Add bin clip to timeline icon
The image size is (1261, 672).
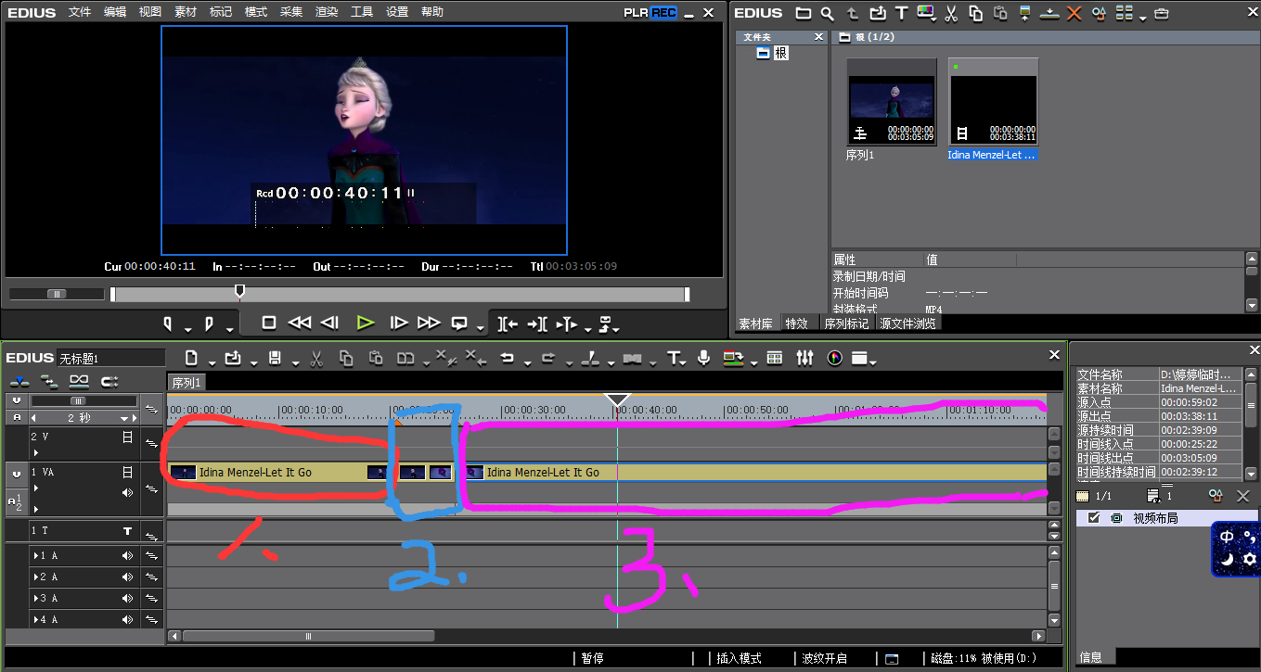tap(1049, 13)
